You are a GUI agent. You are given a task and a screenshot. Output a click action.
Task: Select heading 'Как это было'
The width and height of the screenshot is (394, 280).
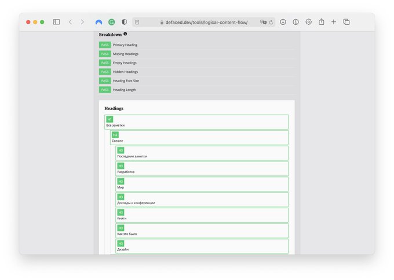127,234
